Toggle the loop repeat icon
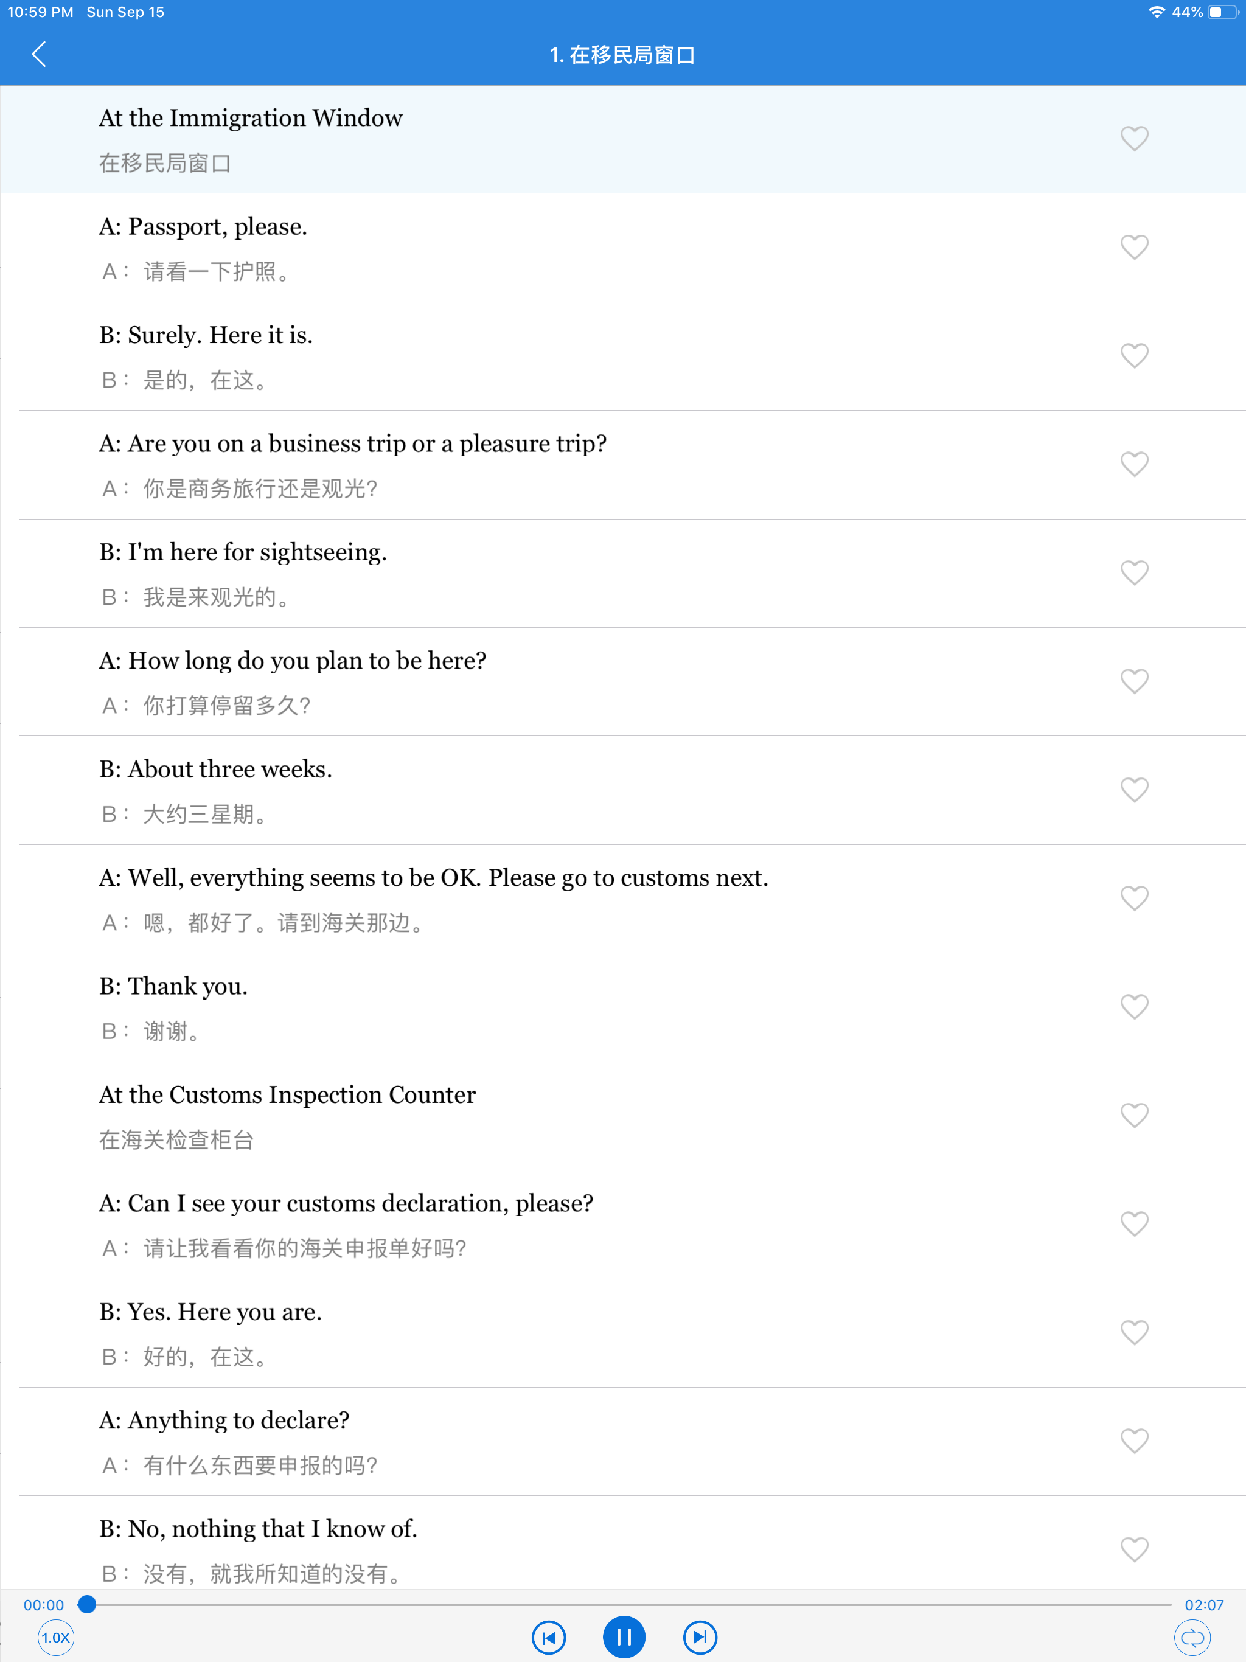Viewport: 1246px width, 1662px height. point(1192,1637)
